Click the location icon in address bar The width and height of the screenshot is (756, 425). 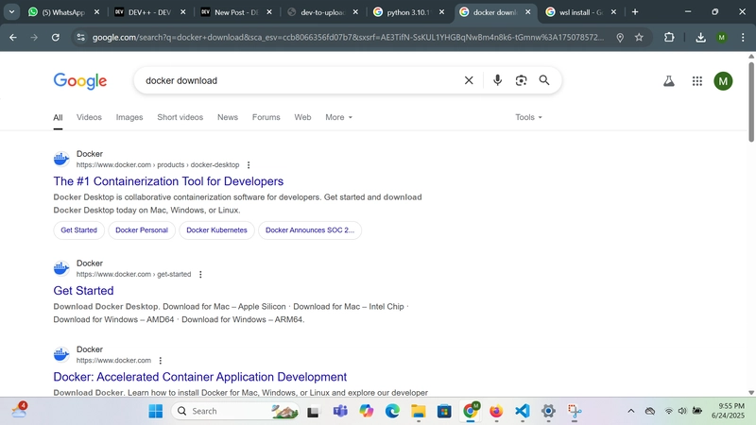pos(620,37)
